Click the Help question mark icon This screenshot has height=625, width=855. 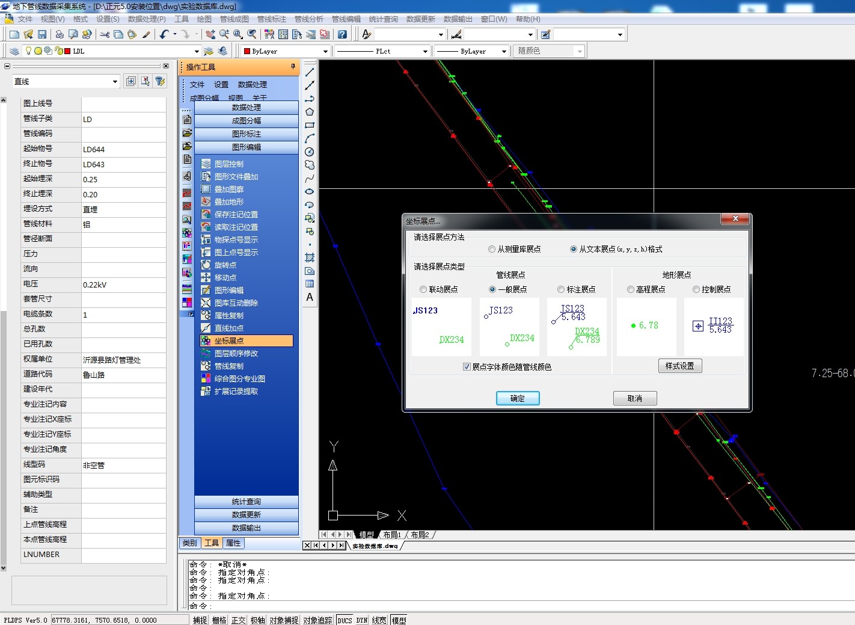[x=342, y=34]
